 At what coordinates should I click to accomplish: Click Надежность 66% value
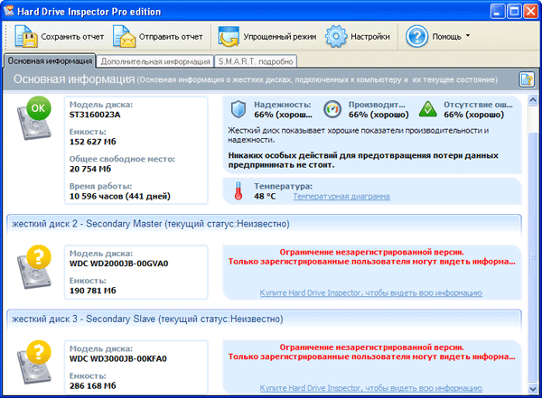pos(283,115)
